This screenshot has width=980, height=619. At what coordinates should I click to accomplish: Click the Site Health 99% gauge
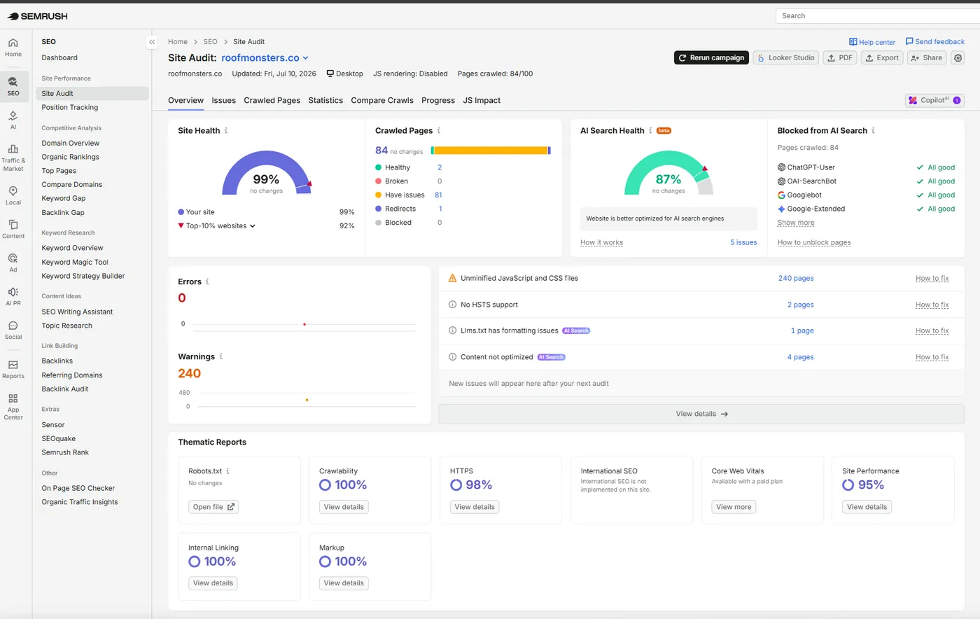(x=267, y=173)
